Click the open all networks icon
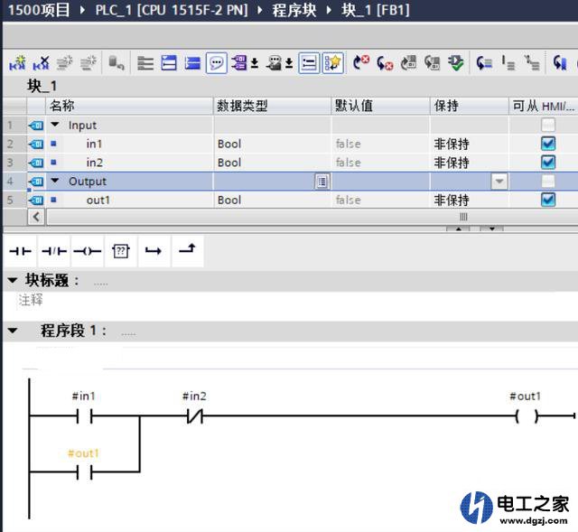The image size is (578, 532). [x=169, y=63]
